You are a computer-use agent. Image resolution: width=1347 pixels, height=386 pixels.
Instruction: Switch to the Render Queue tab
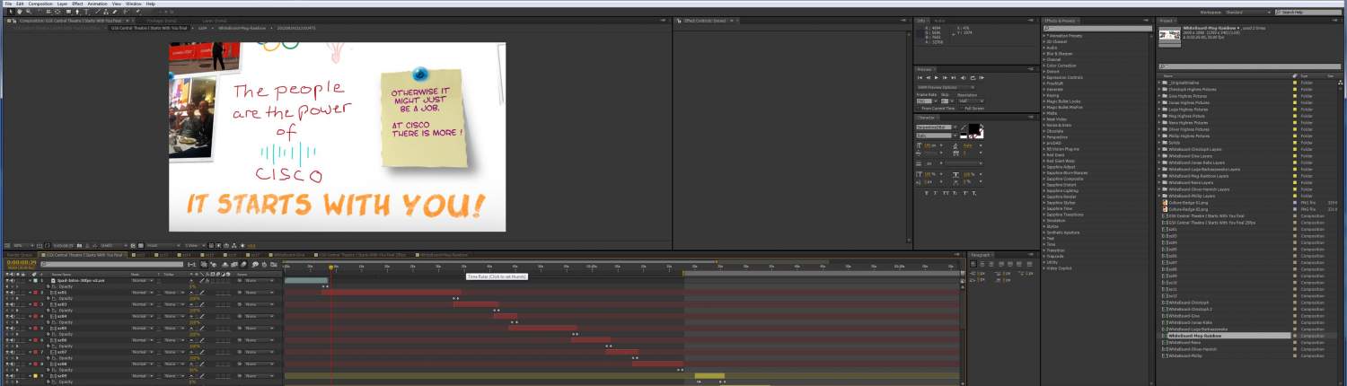(x=20, y=255)
